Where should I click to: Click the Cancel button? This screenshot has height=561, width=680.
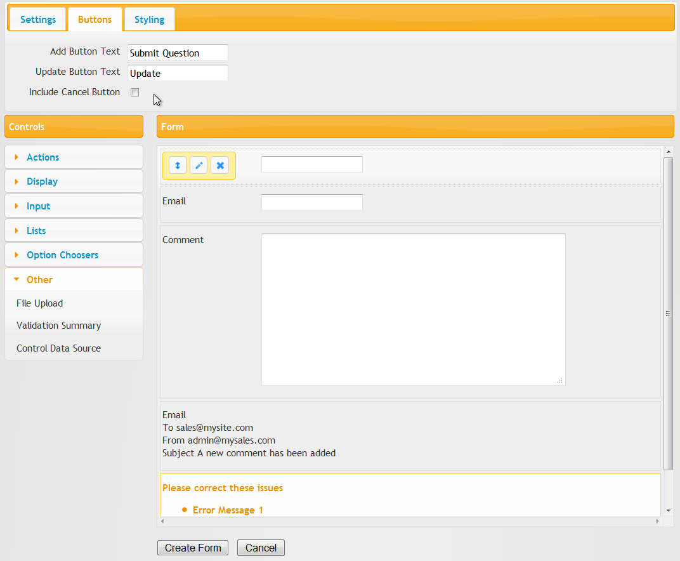click(x=261, y=548)
